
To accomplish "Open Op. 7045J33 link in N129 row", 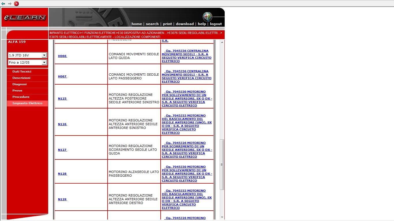I will 187,199.
